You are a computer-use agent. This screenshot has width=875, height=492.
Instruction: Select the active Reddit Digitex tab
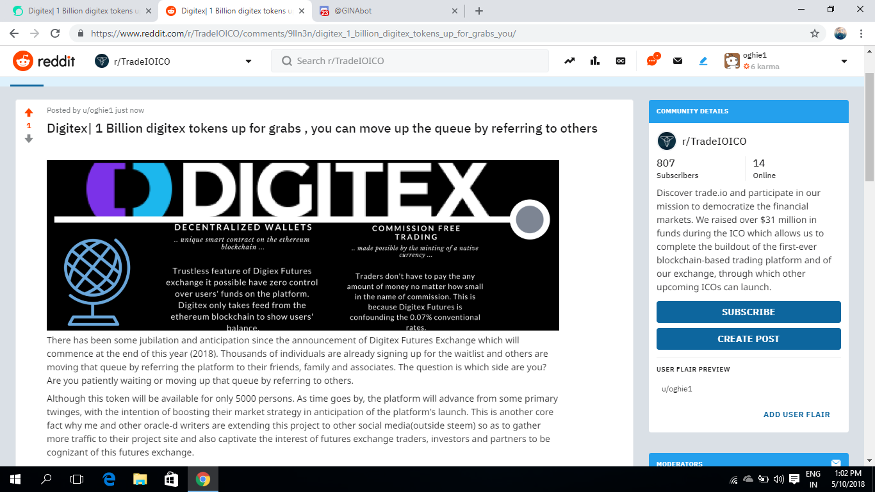[235, 11]
